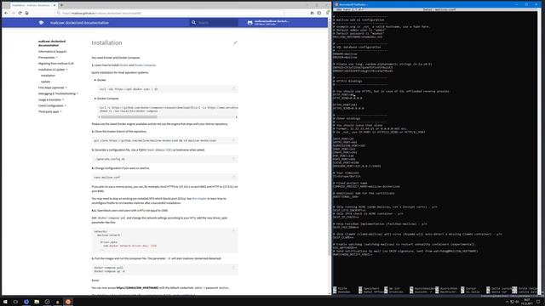Open the browser library icon
The image size is (545, 306).
click(x=313, y=13)
